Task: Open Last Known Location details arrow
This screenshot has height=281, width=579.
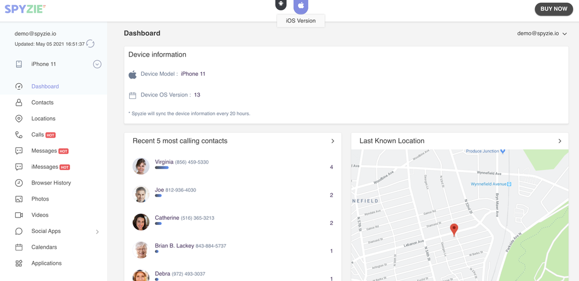Action: tap(560, 141)
